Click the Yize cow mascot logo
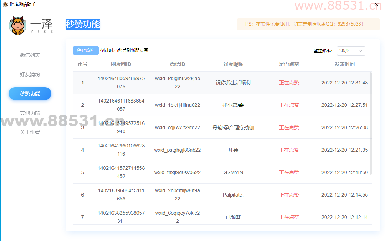Screen dimensions: 385x241 coord(18,25)
